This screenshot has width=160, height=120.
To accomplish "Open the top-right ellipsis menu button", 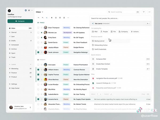I will coord(149,12).
